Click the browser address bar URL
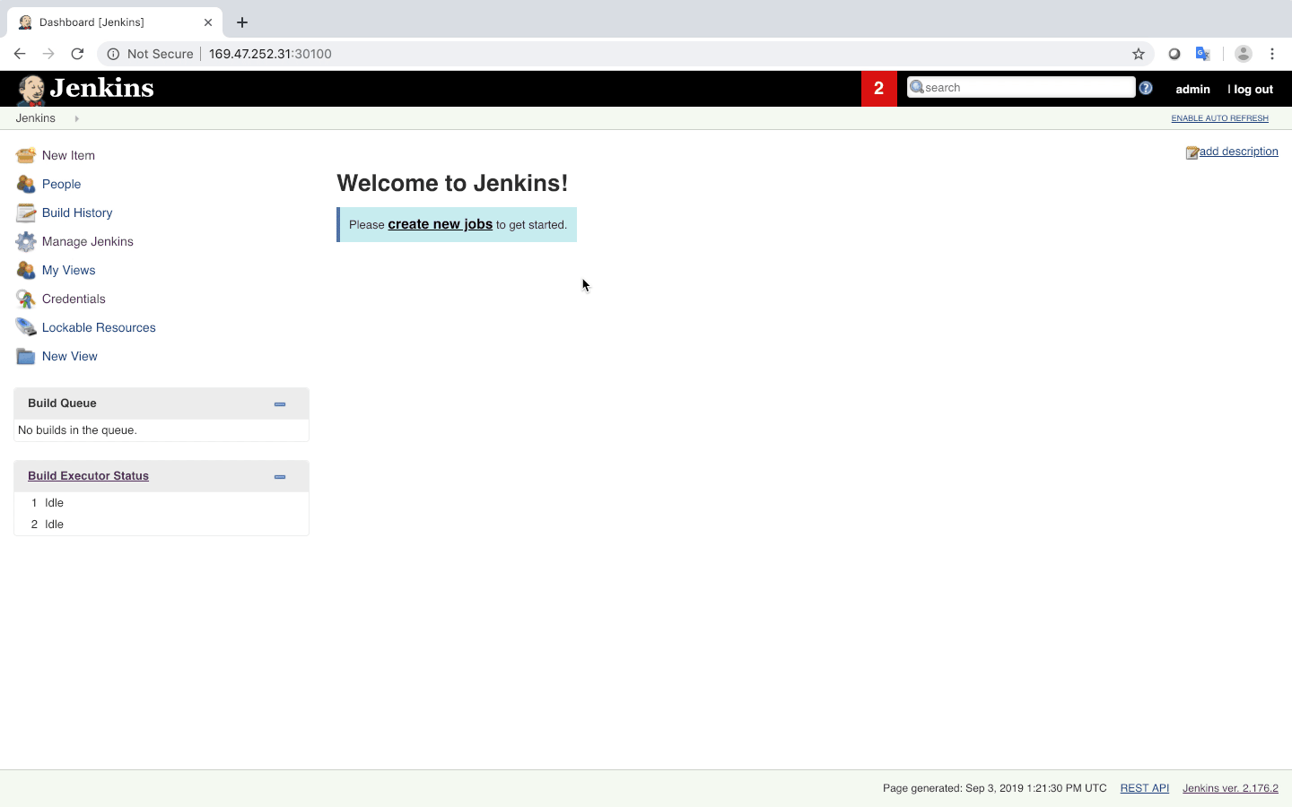The height and width of the screenshot is (807, 1292). tap(270, 54)
